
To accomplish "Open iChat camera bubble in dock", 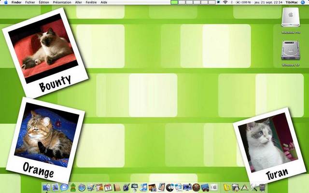I will (64, 187).
